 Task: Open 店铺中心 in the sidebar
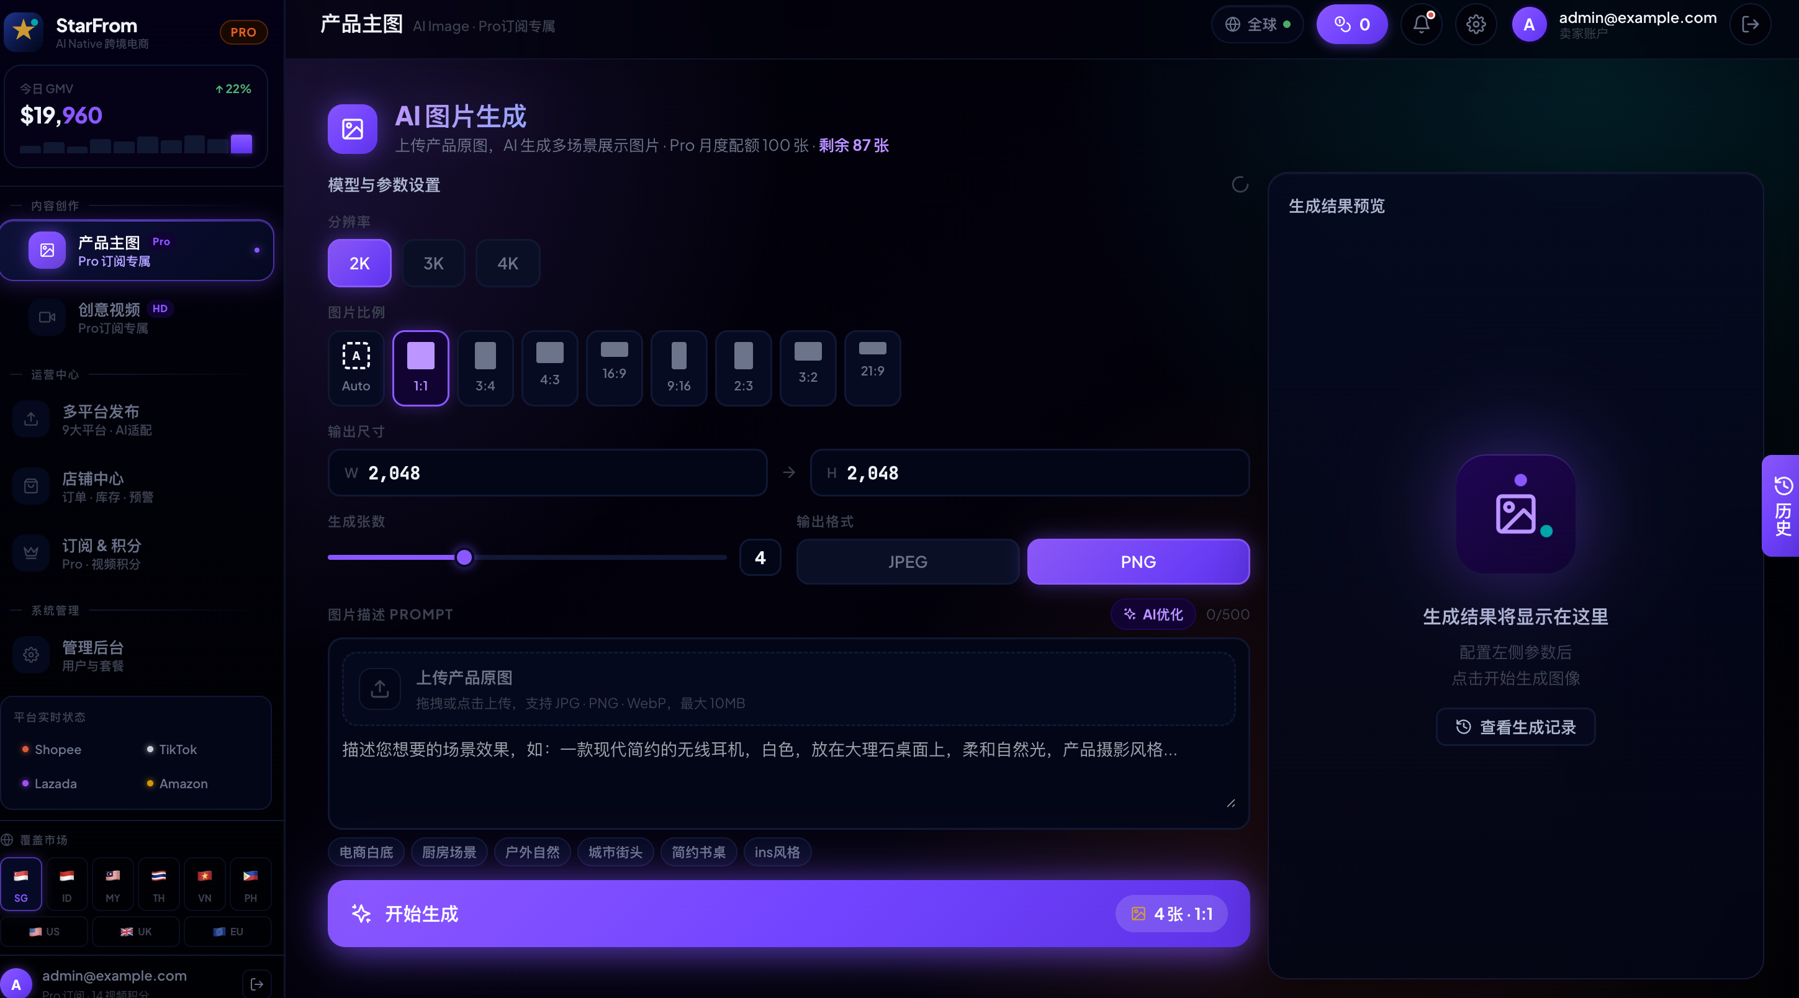tap(137, 486)
